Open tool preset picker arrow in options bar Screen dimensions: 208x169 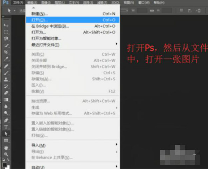[15, 10]
